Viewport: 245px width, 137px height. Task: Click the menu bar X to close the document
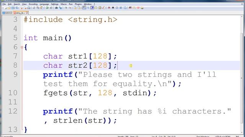click(242, 4)
